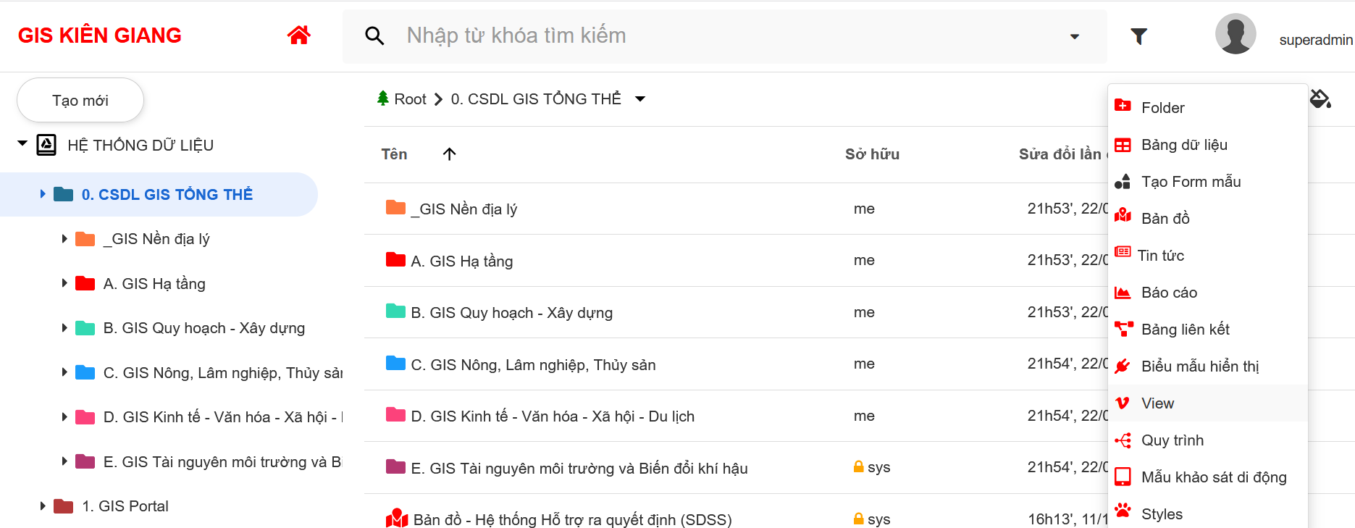Click the Tạo mới button
This screenshot has width=1355, height=528.
tap(80, 101)
